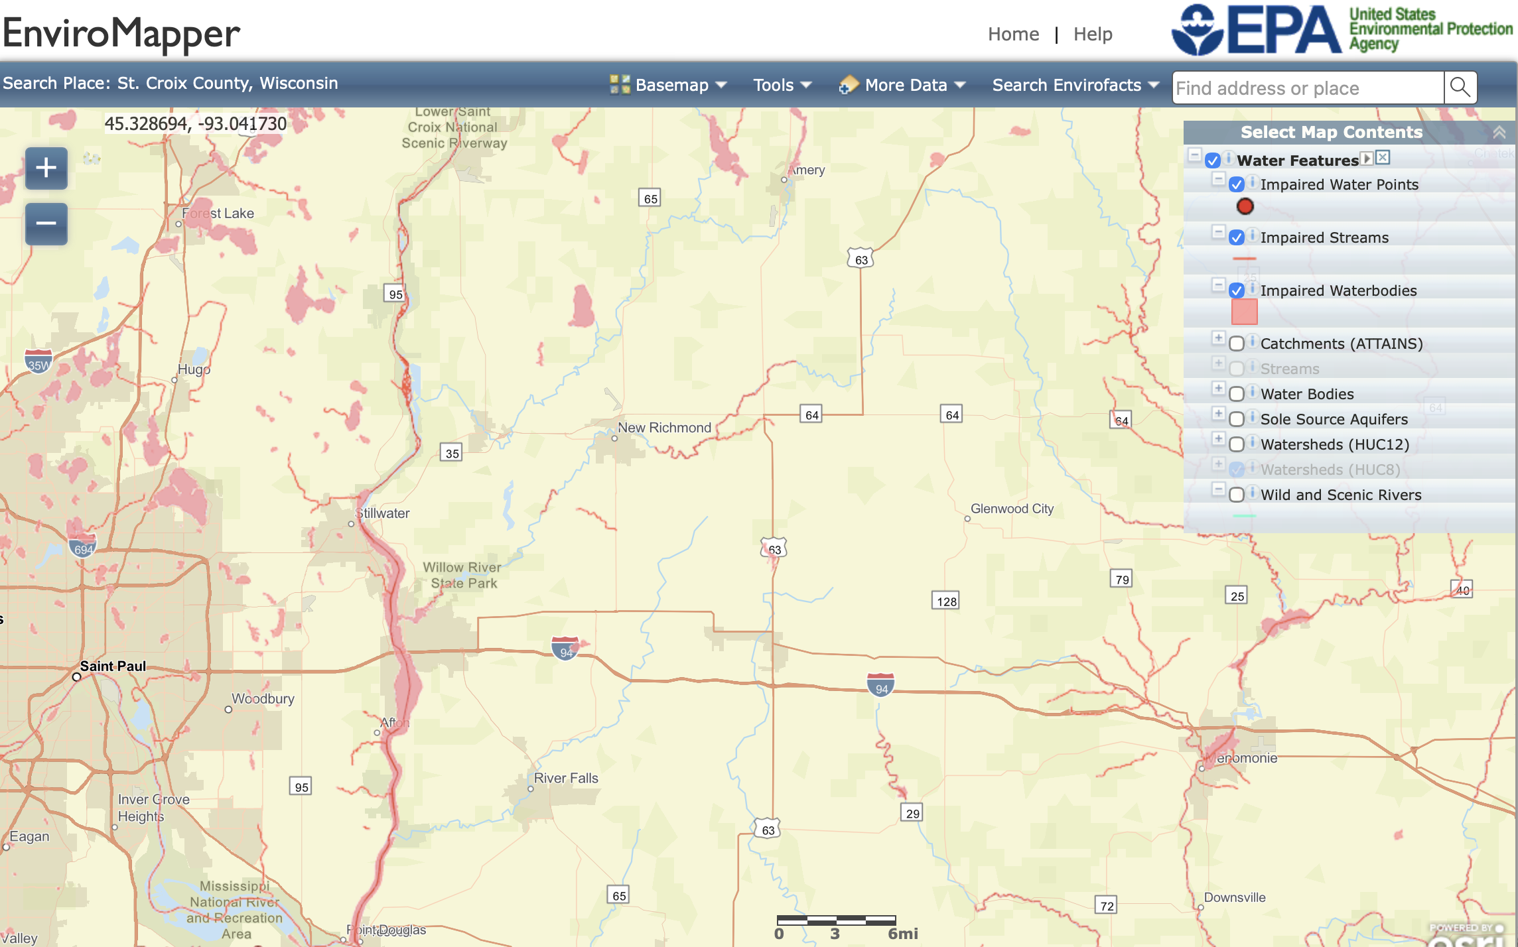Viewport: 1518px width, 947px height.
Task: Click the search magnifier icon
Action: click(1460, 87)
